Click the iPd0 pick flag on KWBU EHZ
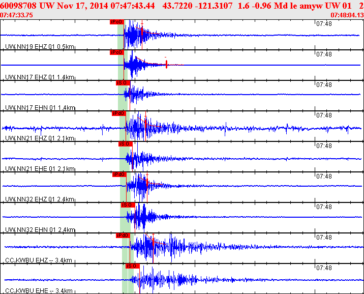Screen dimensions: 364x294 click(x=123, y=236)
